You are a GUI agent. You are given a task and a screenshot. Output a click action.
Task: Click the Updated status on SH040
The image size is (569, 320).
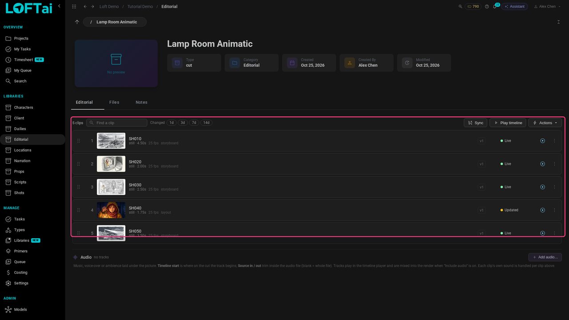point(509,210)
